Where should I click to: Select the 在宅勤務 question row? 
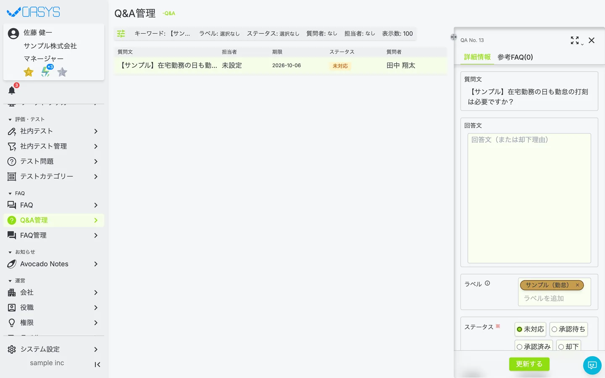280,66
